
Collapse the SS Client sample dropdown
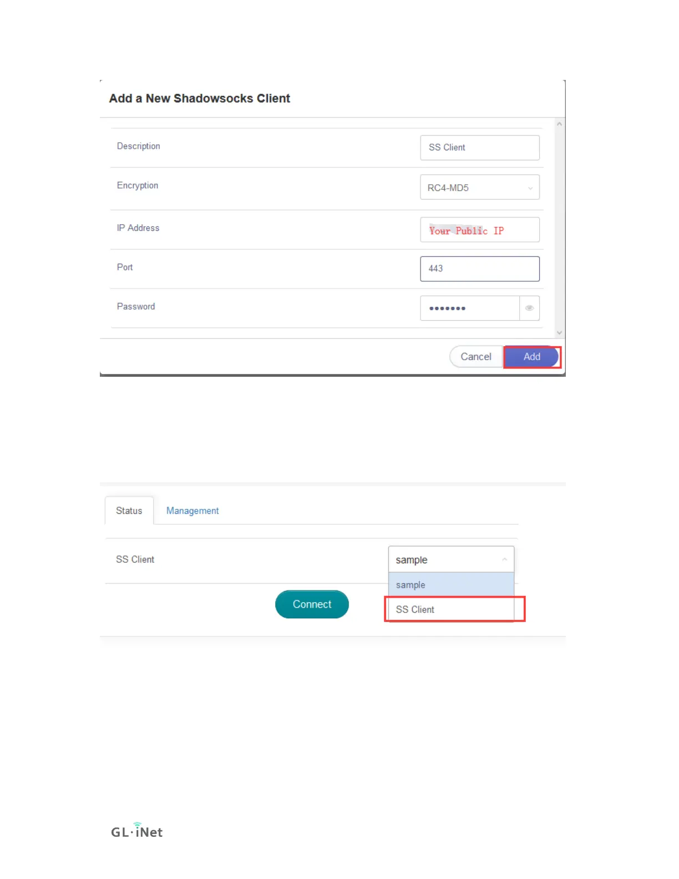coord(451,559)
